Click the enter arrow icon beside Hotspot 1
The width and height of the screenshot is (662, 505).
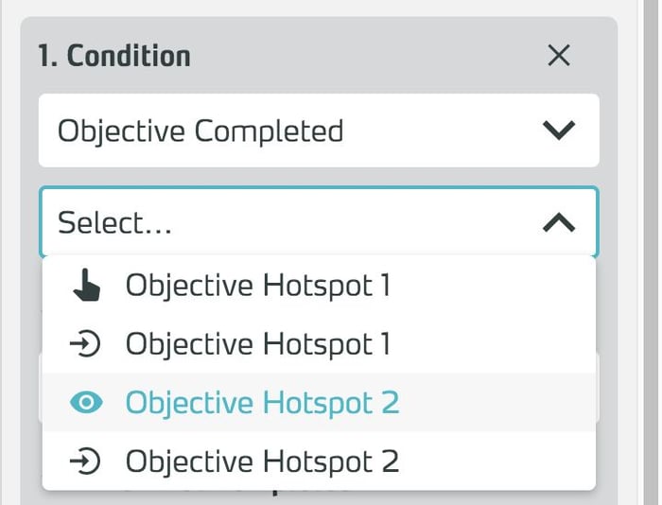pyautogui.click(x=86, y=344)
